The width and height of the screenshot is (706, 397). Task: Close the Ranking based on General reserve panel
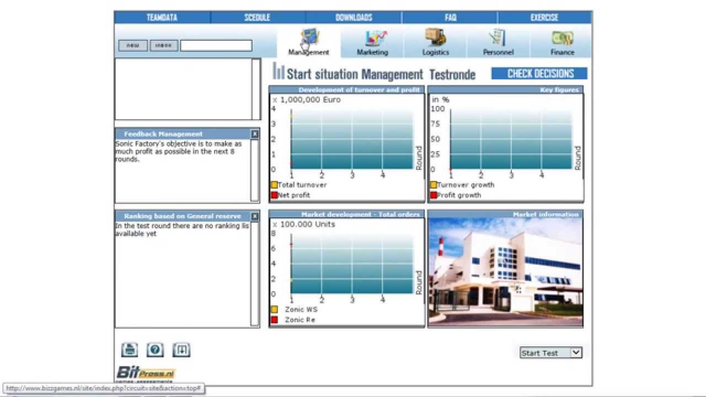click(255, 216)
